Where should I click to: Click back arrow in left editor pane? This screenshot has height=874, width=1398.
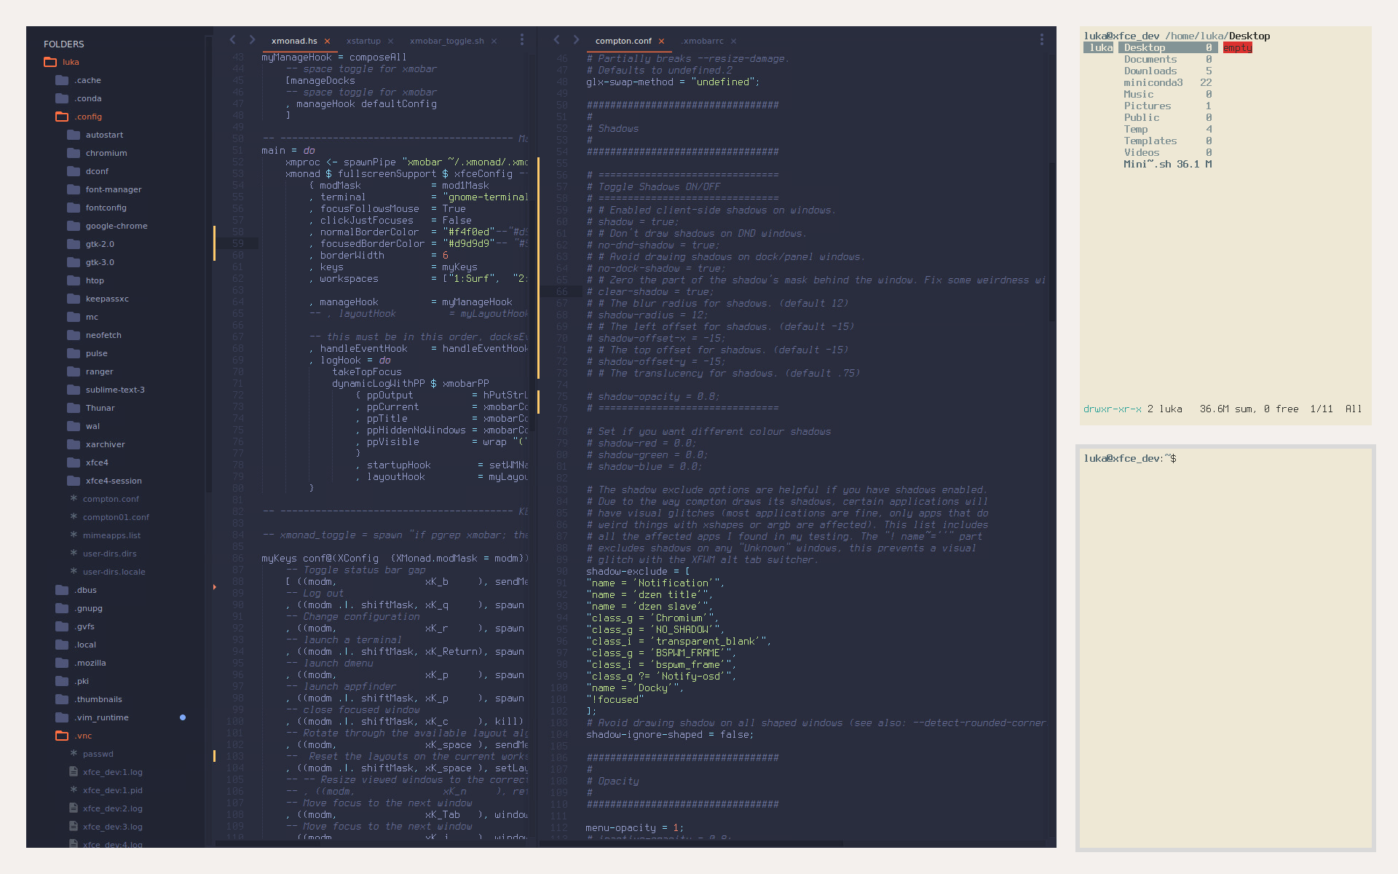tap(232, 40)
